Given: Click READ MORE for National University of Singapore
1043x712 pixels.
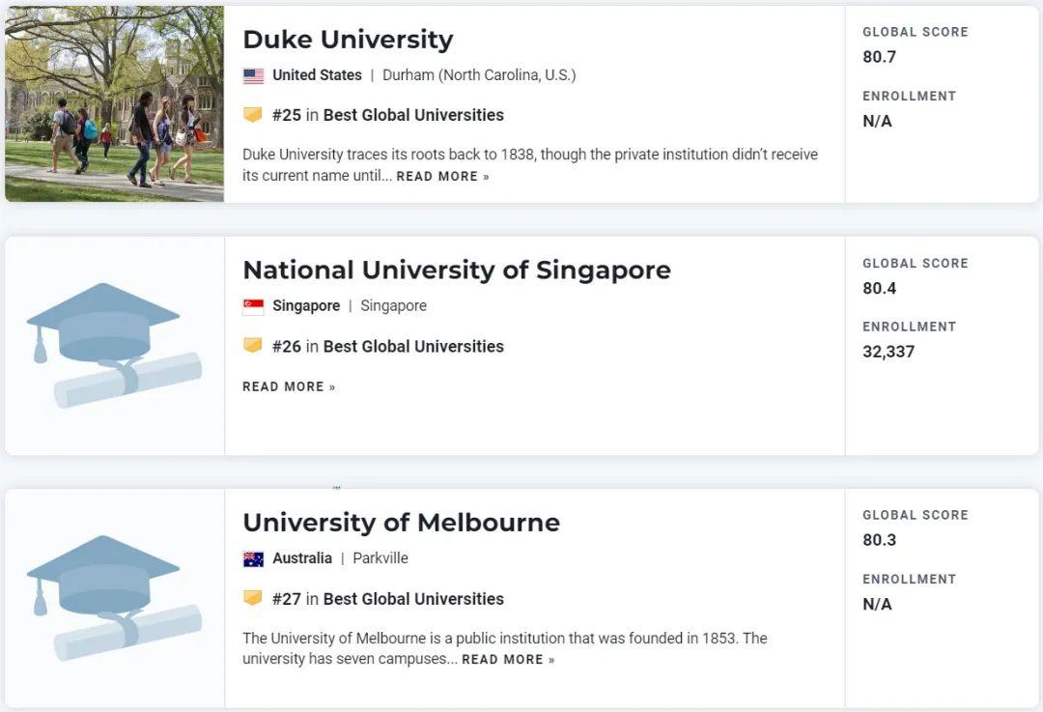Looking at the screenshot, I should (x=281, y=385).
